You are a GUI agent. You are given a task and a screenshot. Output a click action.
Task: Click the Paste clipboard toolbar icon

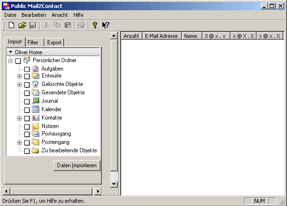(x=68, y=25)
